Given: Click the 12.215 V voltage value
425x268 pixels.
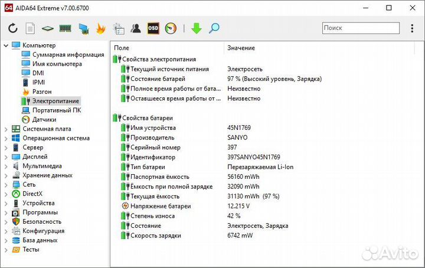Looking at the screenshot, I should pyautogui.click(x=238, y=206).
